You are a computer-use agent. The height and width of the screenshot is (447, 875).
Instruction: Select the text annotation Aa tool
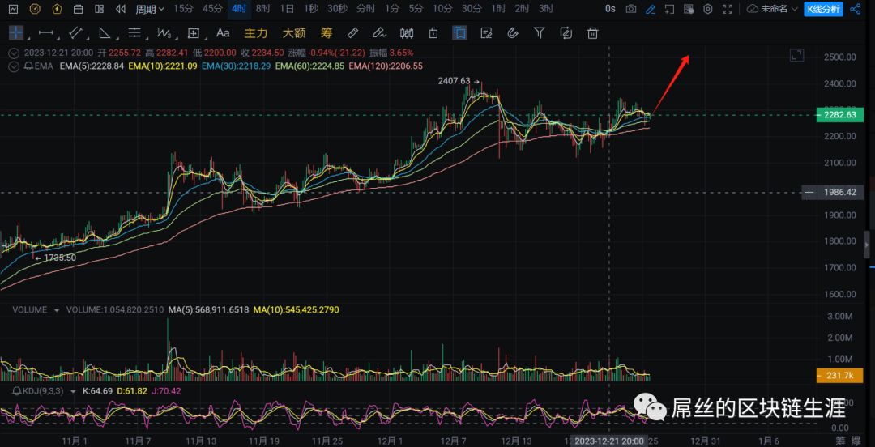pos(223,33)
